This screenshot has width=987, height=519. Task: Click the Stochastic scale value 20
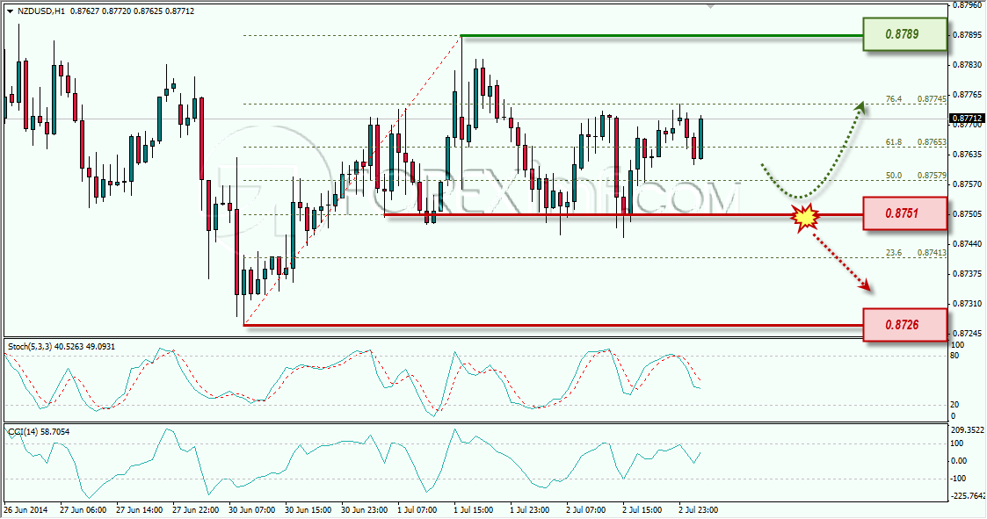point(954,405)
